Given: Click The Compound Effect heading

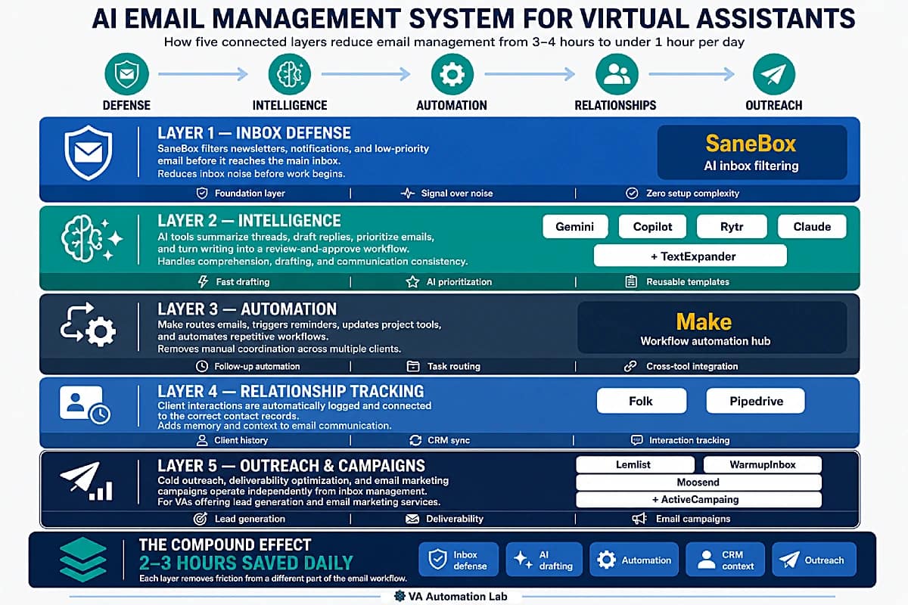Looking at the screenshot, I should [x=225, y=544].
